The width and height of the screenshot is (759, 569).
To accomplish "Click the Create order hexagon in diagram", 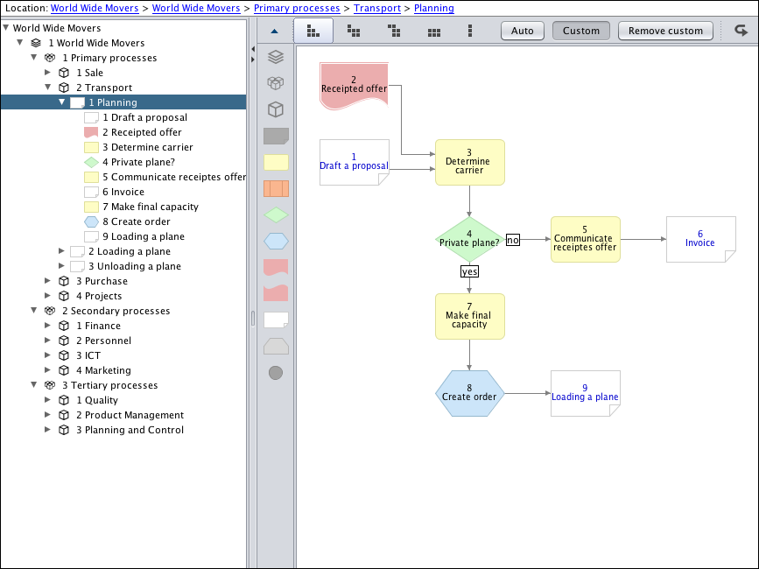I will [469, 393].
